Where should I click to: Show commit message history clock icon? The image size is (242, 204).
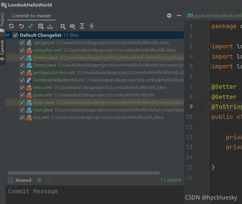point(49,180)
